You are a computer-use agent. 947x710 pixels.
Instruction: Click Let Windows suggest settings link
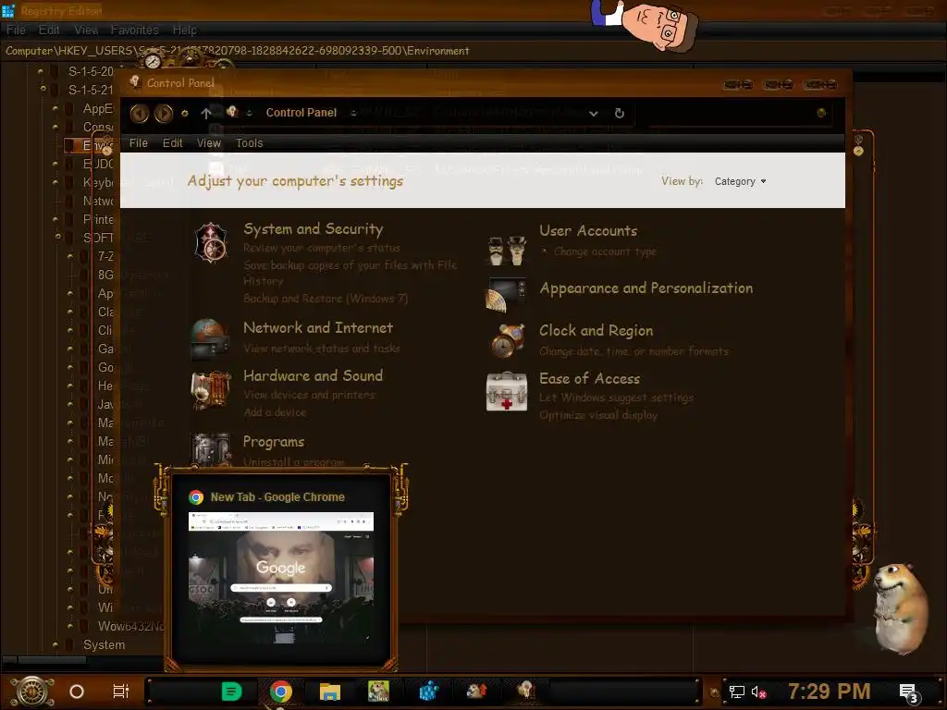pyautogui.click(x=617, y=398)
